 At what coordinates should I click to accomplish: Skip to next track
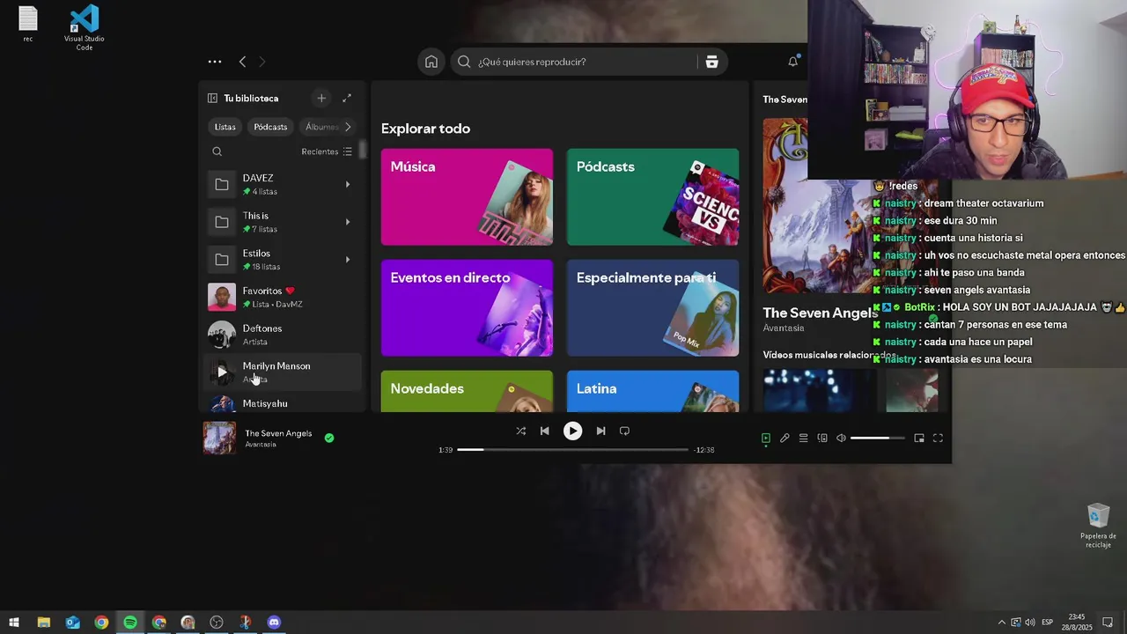[600, 431]
